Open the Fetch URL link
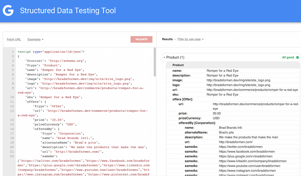 [x=14, y=40]
